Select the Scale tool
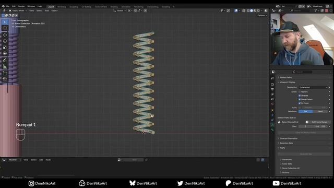The image size is (334, 188). [x=5, y=48]
